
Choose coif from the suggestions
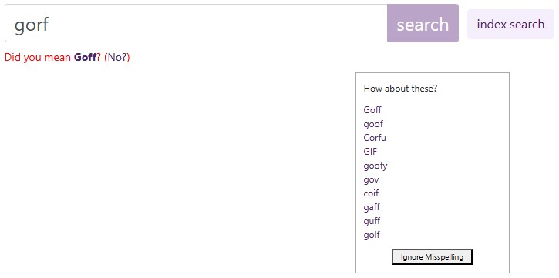coord(371,193)
